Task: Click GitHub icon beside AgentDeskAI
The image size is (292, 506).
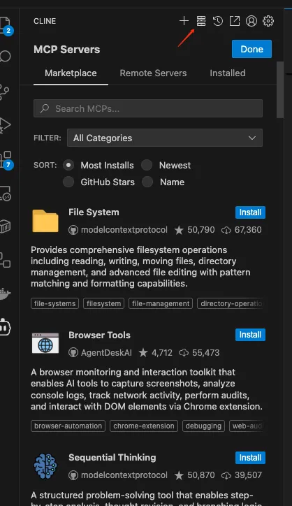Action: click(x=73, y=353)
